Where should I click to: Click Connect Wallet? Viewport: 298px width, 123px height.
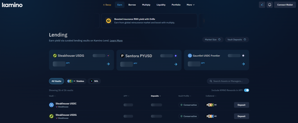pos(285,5)
